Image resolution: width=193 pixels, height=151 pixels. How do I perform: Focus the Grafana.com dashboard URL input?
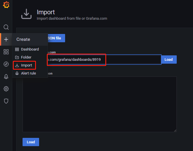coord(104,60)
